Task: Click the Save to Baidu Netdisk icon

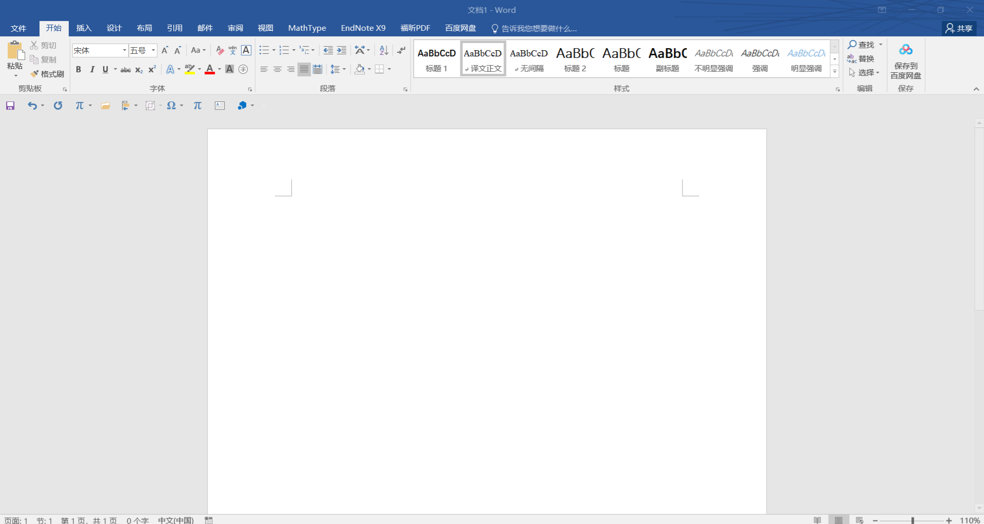Action: (x=906, y=61)
